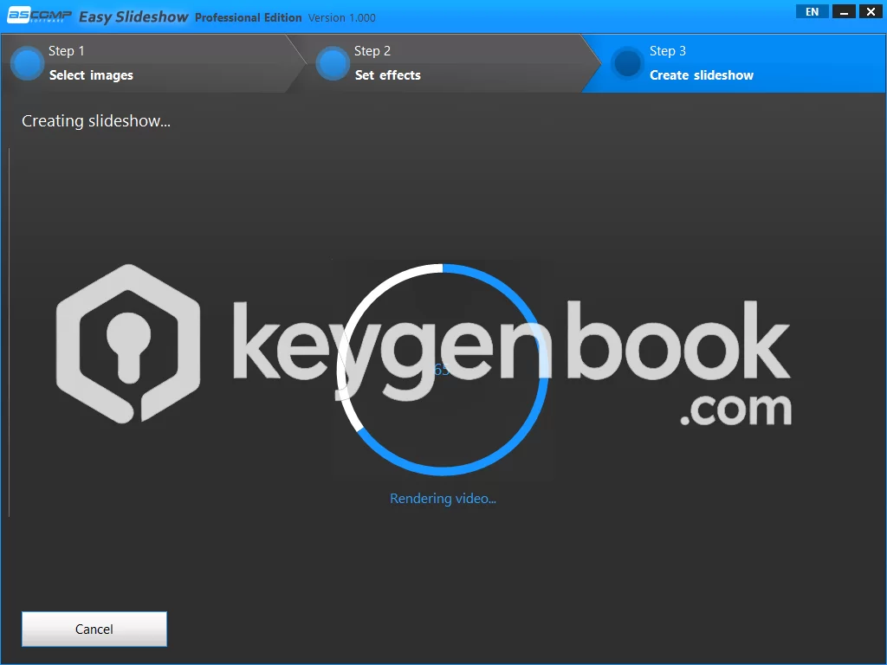The image size is (887, 665).
Task: Click the percentage number inside progress ring
Action: click(442, 370)
